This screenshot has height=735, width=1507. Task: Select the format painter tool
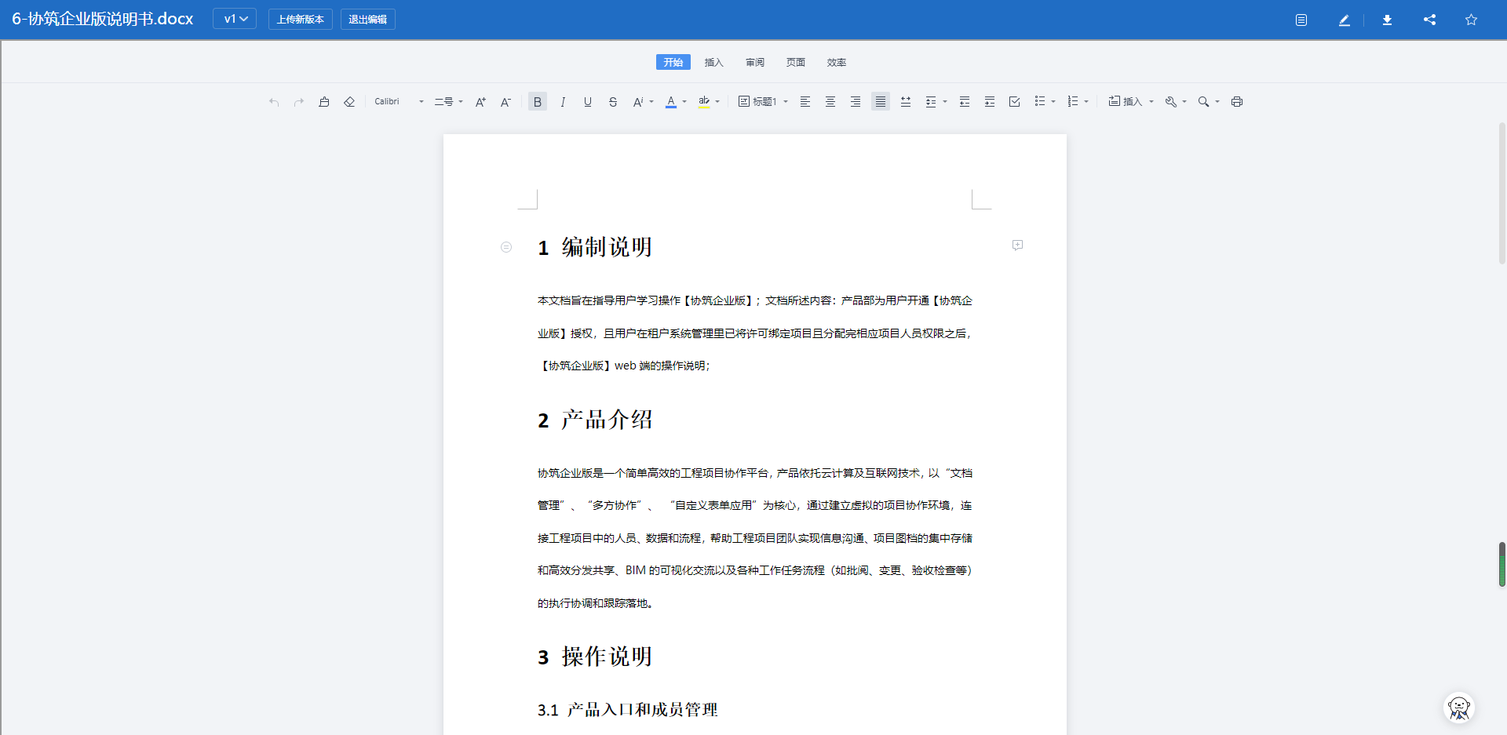[324, 101]
